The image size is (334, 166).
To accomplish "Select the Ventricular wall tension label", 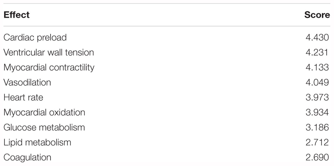I will [x=49, y=52].
